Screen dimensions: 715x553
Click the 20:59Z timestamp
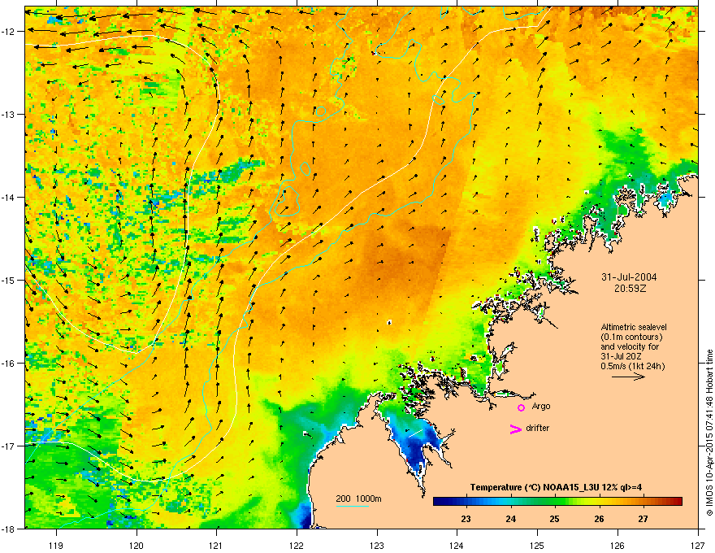click(630, 288)
